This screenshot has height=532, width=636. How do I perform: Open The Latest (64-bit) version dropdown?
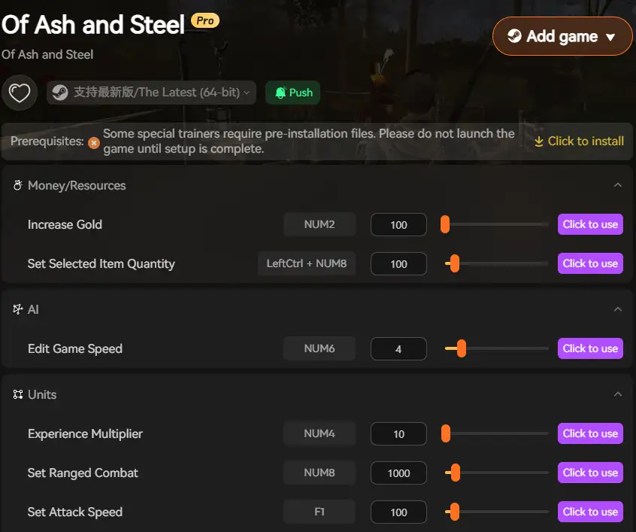(150, 92)
